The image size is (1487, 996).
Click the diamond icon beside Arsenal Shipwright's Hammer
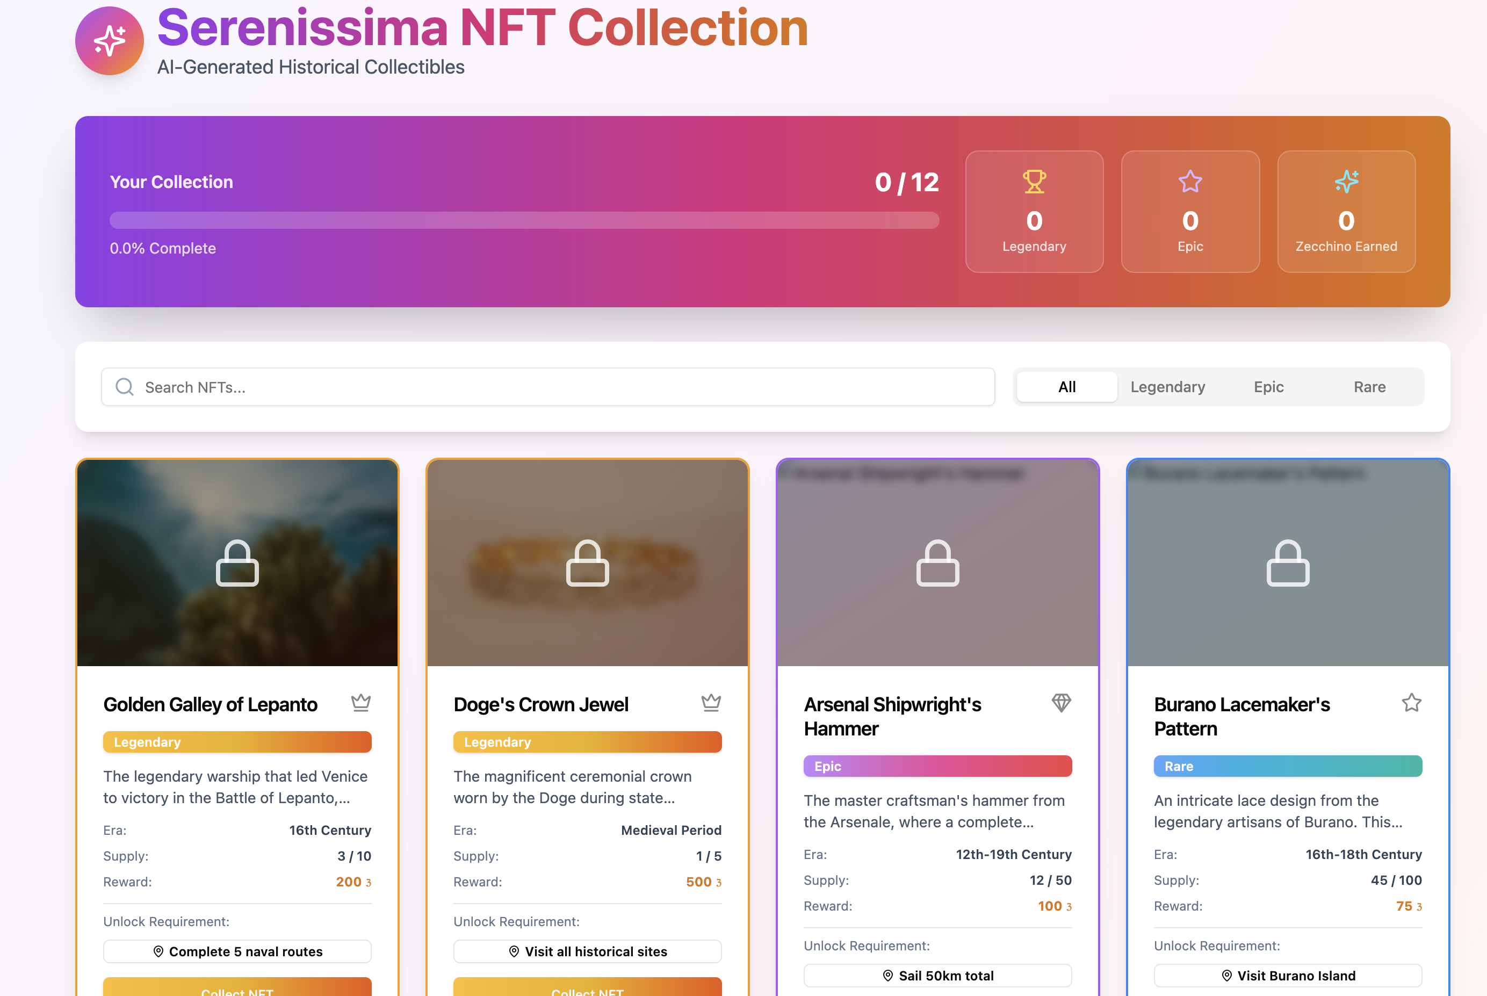pos(1061,703)
